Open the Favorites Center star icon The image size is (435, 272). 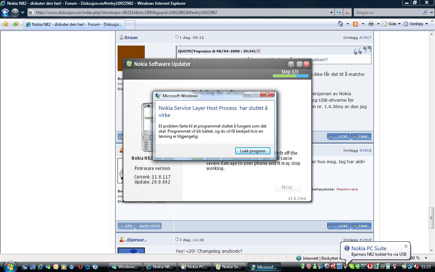(x=5, y=24)
